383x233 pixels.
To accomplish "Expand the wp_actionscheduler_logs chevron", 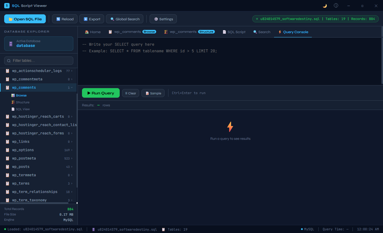I will (x=72, y=71).
